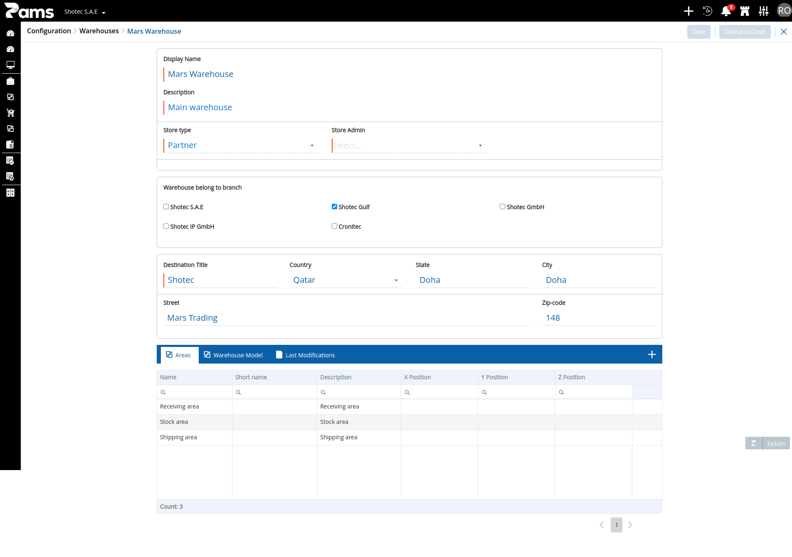
Task: Open the briefcase sidebar icon
Action: (10, 81)
